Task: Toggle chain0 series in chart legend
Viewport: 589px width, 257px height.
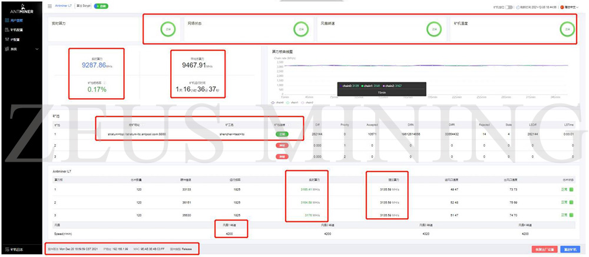Action: (277, 102)
